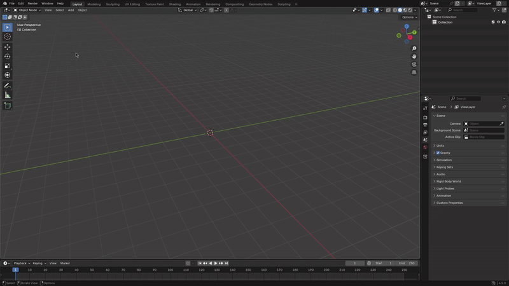Click the navigation gizmo Z axis

click(x=407, y=26)
